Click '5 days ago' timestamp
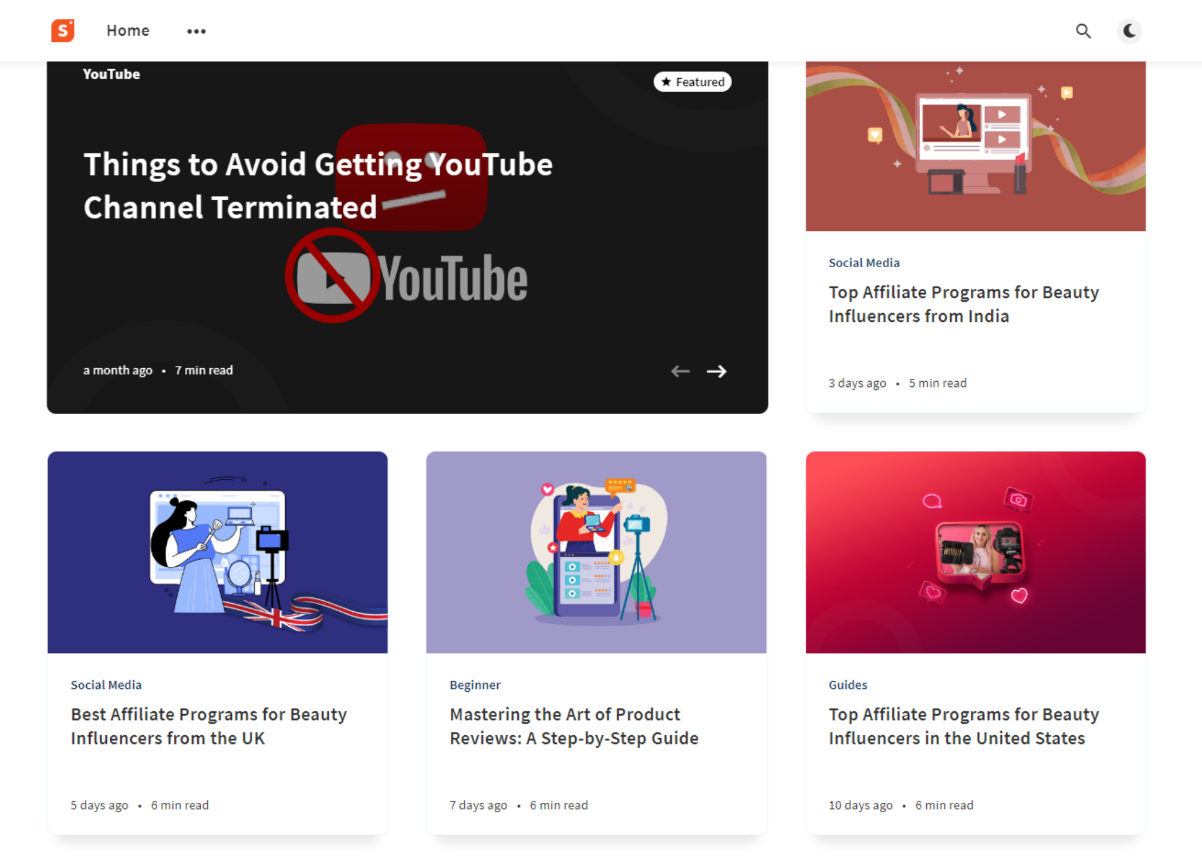This screenshot has width=1202, height=858. 100,805
